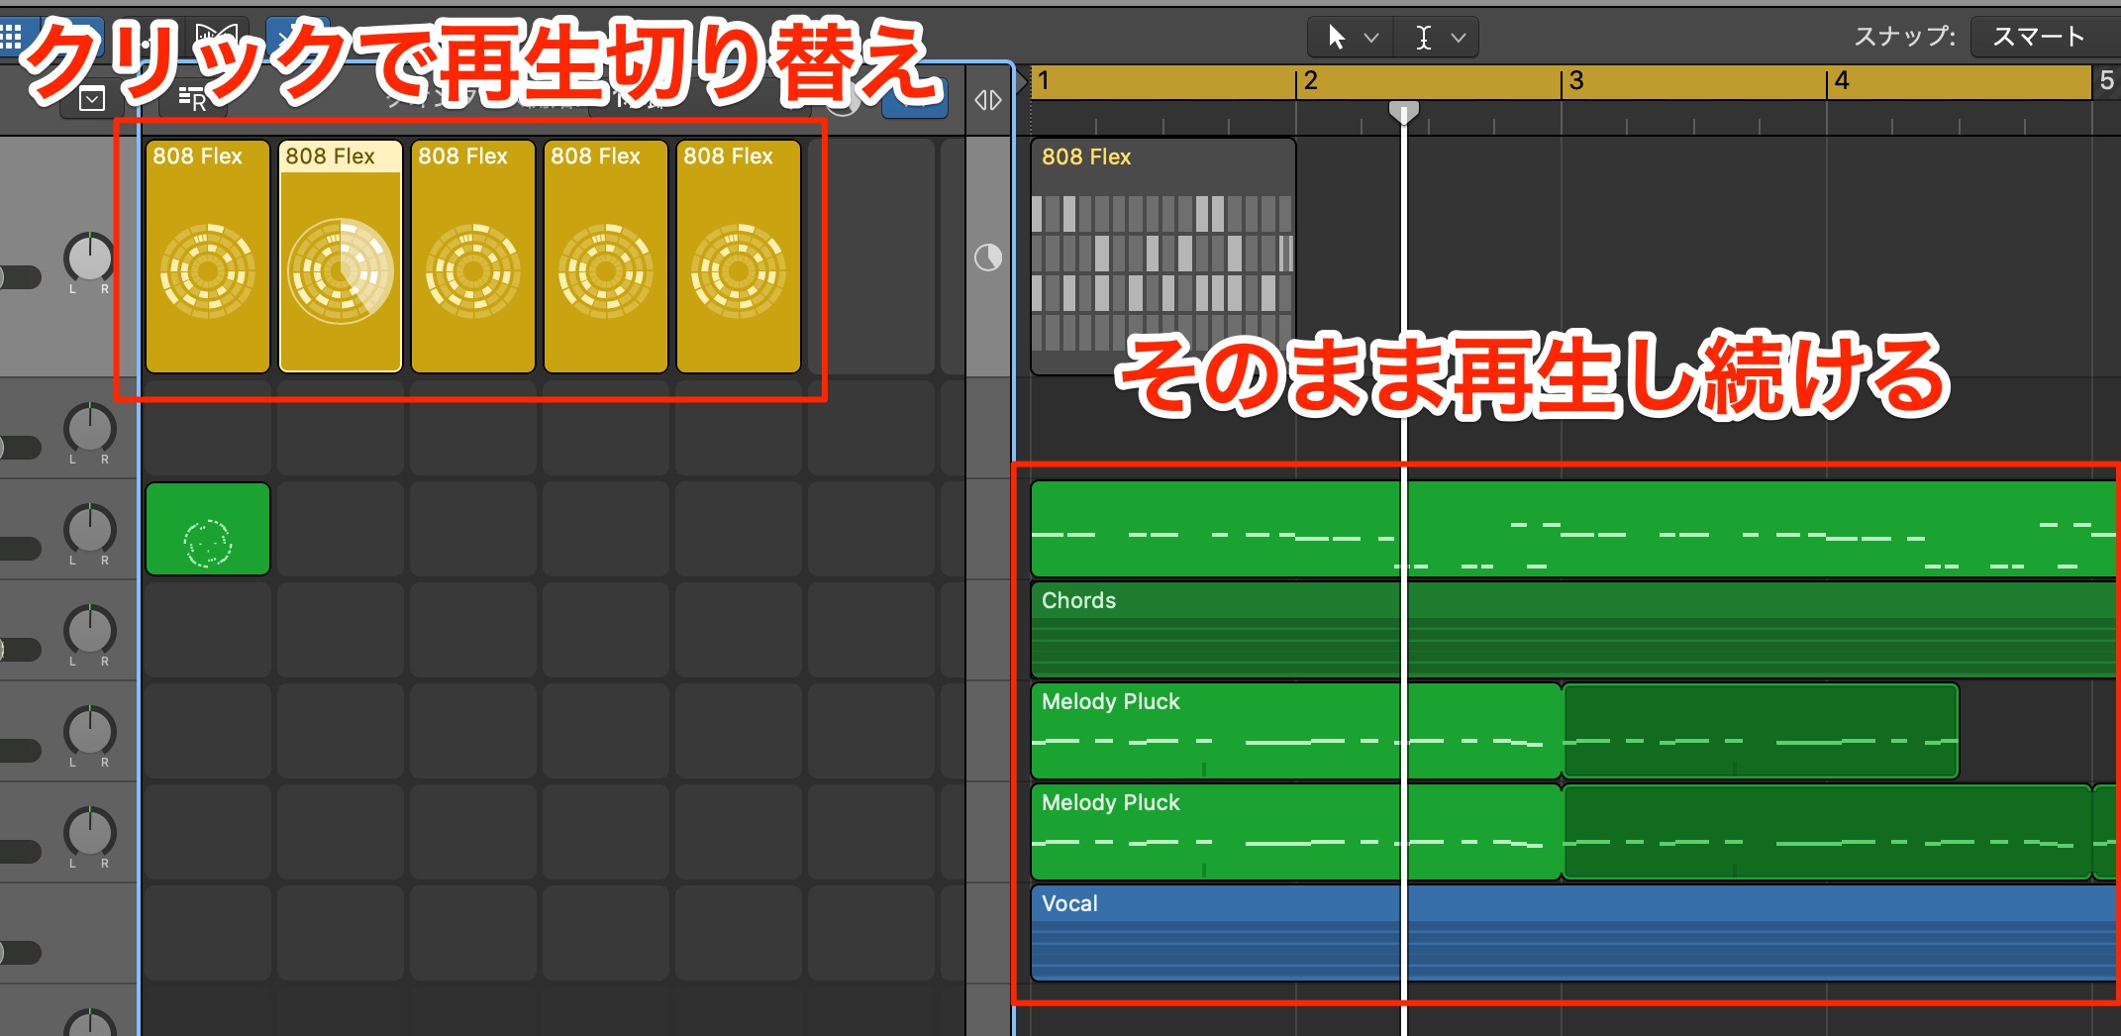
Task: Trigger the fifth 808 Flex cell
Action: click(x=739, y=258)
